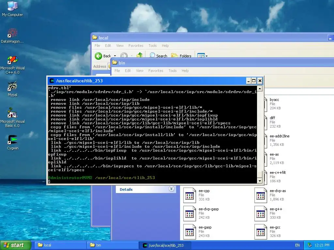The height and width of the screenshot is (250, 334).
Task: Open My Computer desktop icon
Action: [12, 7]
